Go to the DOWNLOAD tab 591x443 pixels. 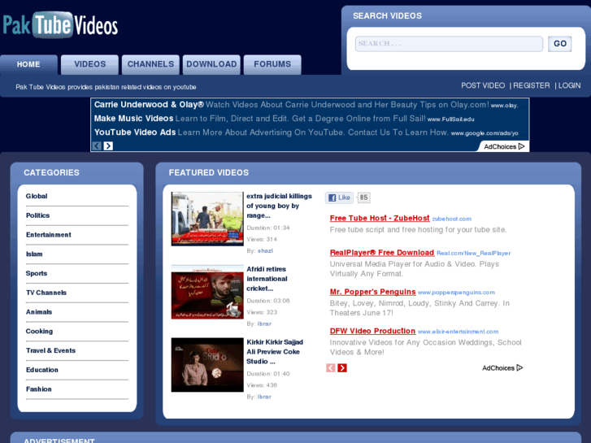[x=211, y=64]
